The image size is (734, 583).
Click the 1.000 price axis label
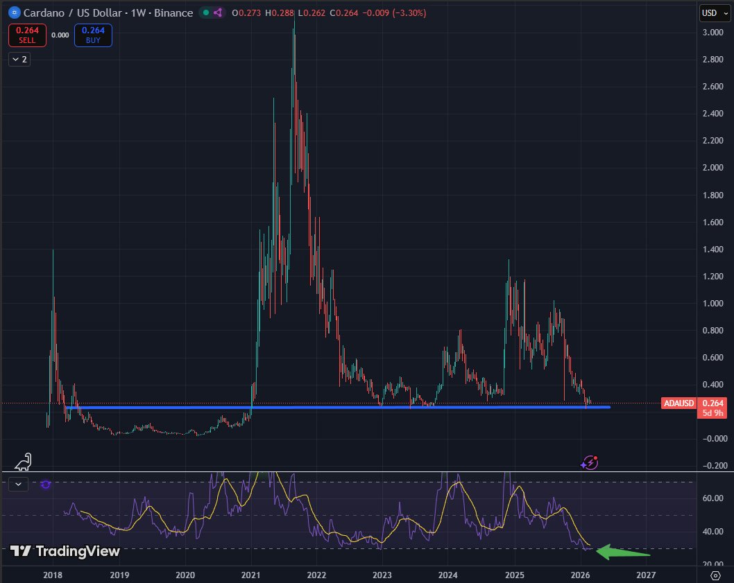point(713,303)
